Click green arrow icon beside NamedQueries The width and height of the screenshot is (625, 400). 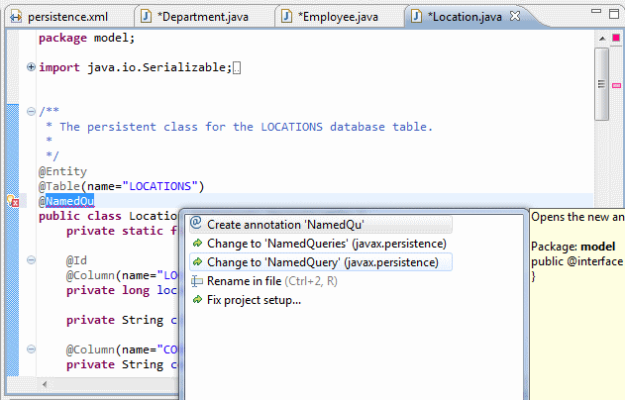pos(197,243)
